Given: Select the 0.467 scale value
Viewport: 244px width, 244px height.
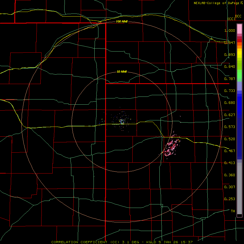Looking at the screenshot, I should pos(230,151).
